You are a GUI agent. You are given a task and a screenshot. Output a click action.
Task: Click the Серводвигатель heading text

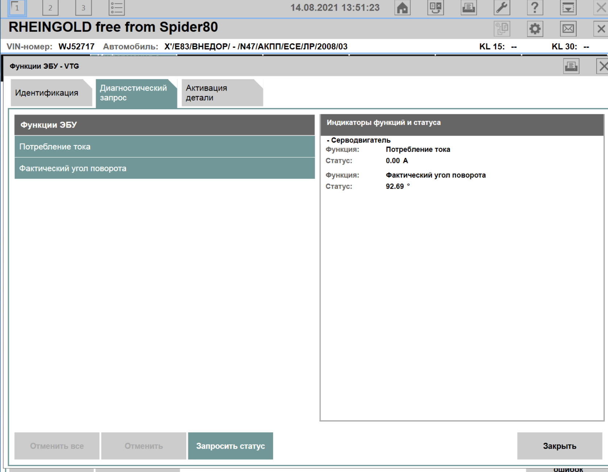(360, 140)
